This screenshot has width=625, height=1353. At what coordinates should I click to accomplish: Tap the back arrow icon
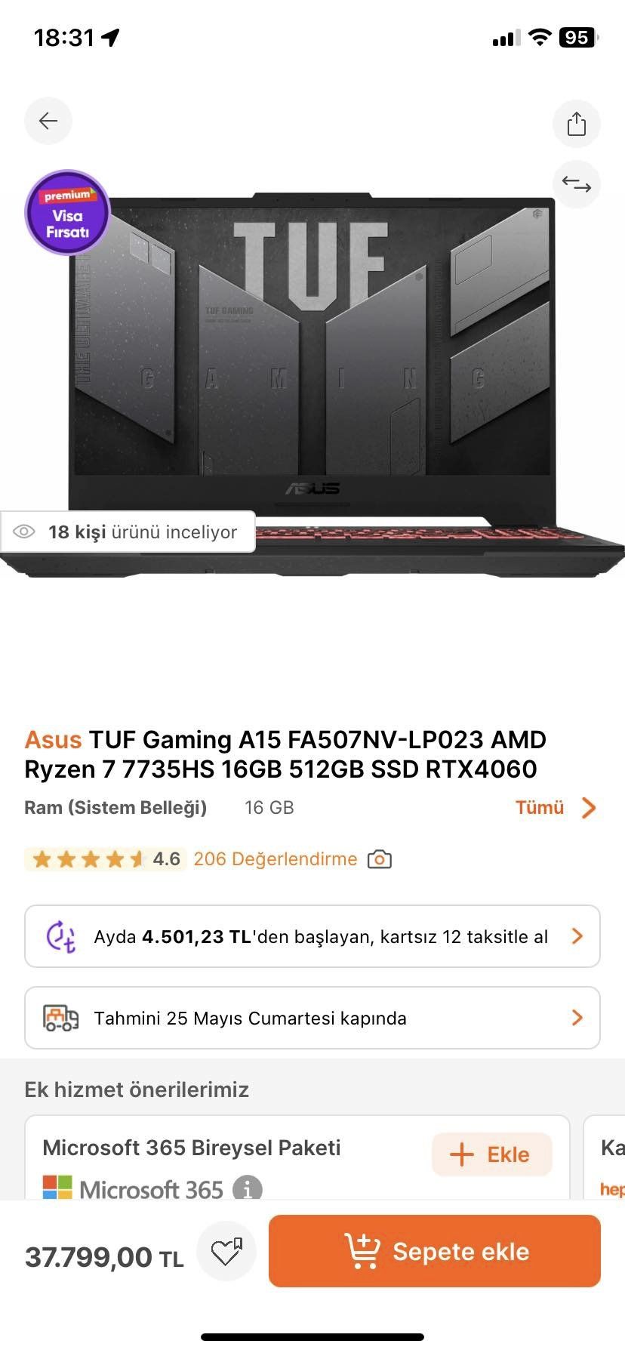[48, 121]
